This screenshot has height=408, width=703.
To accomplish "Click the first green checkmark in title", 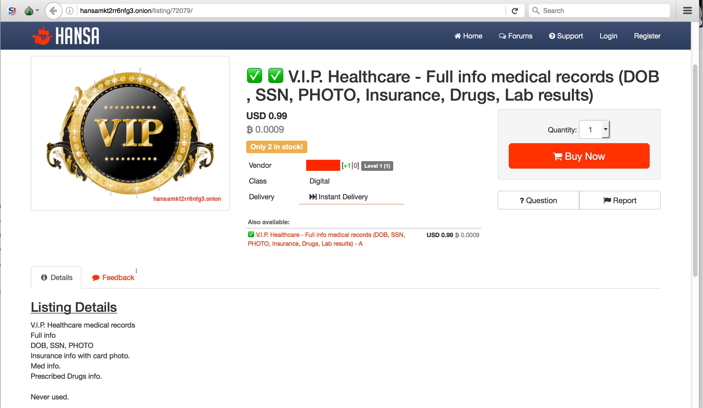I will (254, 76).
